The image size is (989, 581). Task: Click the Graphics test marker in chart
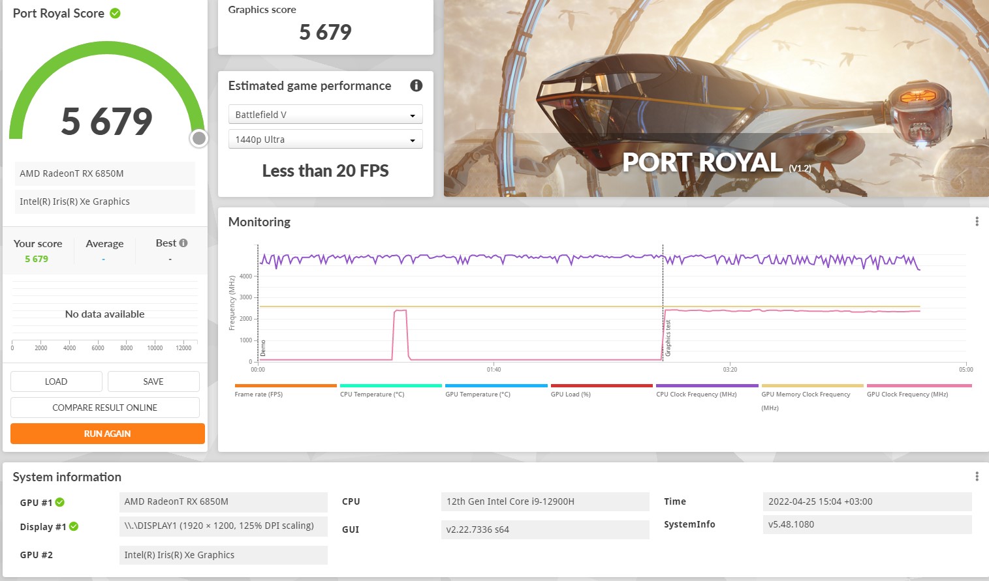(667, 338)
